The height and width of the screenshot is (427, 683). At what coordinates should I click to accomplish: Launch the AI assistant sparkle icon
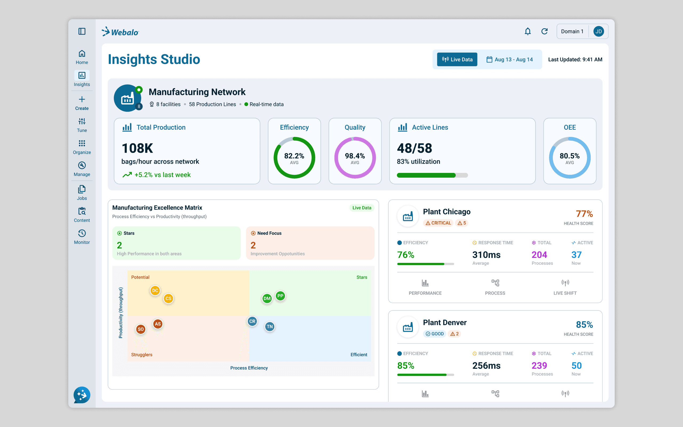point(82,395)
